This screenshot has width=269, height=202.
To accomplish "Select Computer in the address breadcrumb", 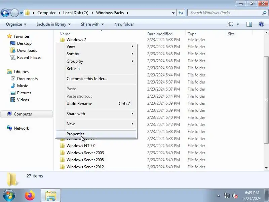I will (x=46, y=13).
